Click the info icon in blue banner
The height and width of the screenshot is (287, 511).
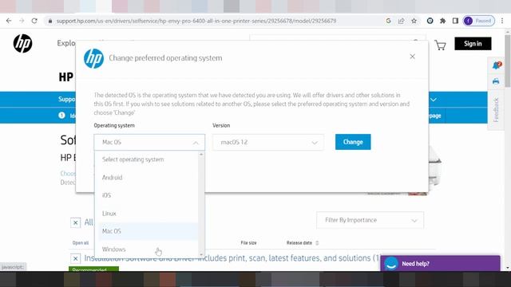click(x=61, y=115)
